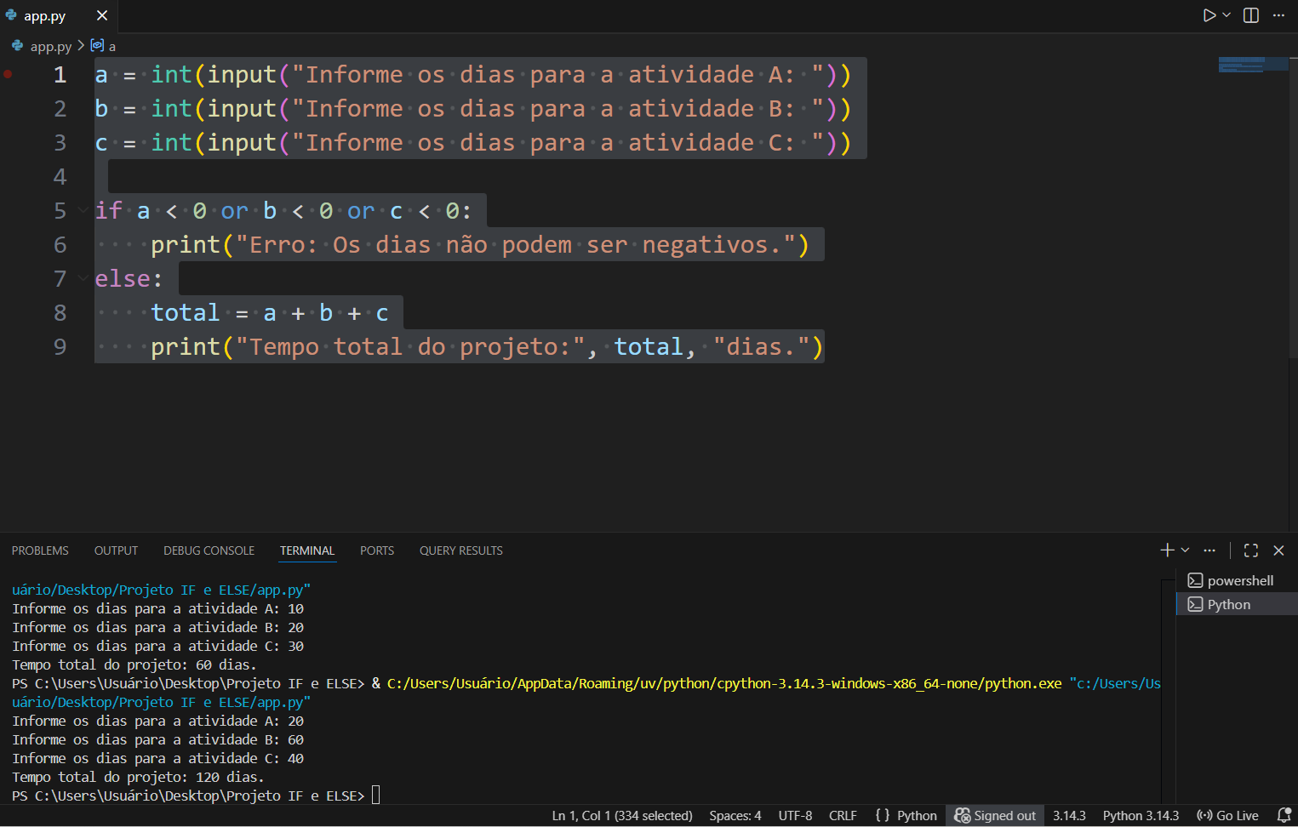Close the bottom terminal panel
Viewport: 1298px width, 827px height.
pos(1278,550)
